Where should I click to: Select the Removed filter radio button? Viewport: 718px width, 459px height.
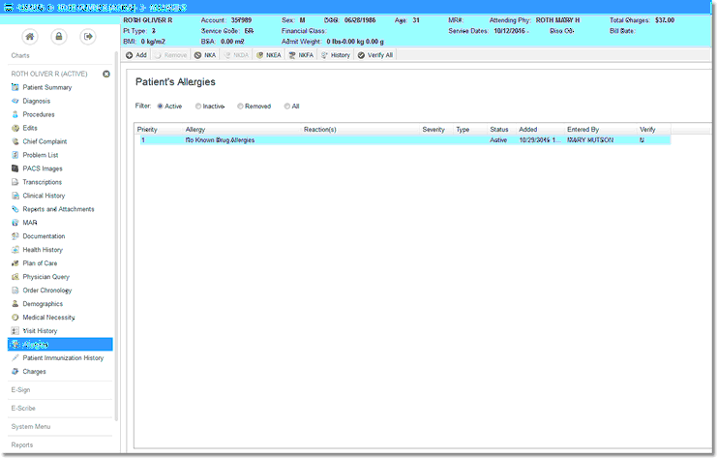click(238, 106)
